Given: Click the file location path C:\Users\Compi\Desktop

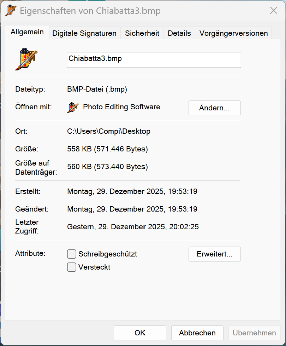Looking at the screenshot, I should pyautogui.click(x=109, y=131).
